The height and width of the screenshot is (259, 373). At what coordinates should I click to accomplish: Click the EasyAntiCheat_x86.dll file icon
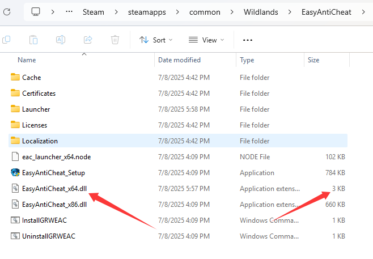[15, 204]
